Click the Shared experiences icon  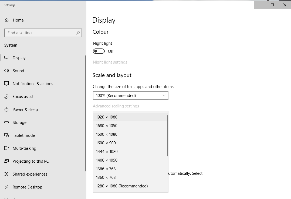pyautogui.click(x=7, y=174)
